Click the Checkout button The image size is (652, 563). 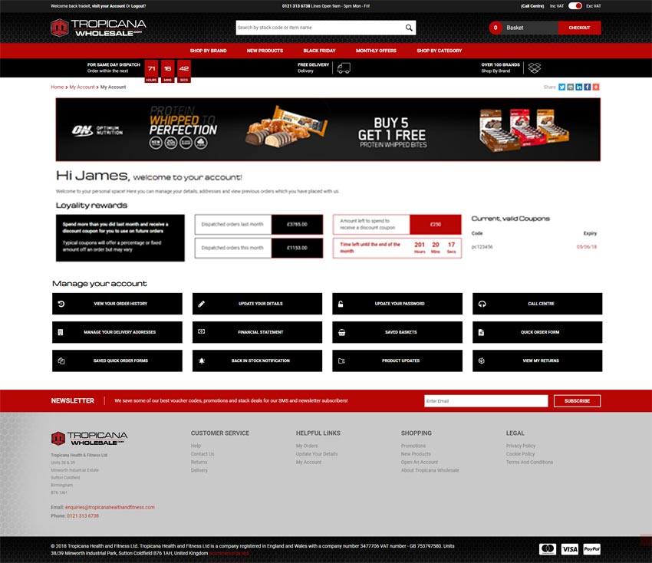click(x=579, y=28)
